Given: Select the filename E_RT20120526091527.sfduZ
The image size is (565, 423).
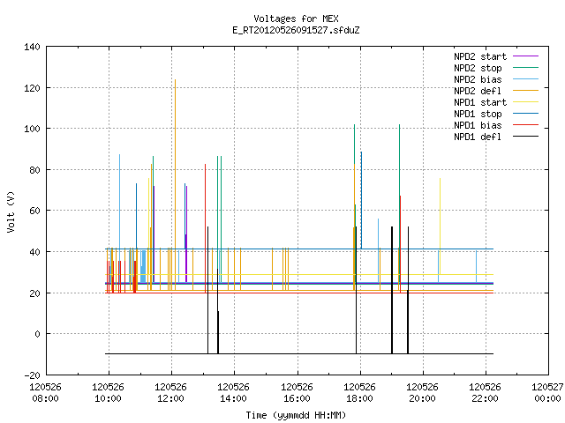Looking at the screenshot, I should click(296, 30).
